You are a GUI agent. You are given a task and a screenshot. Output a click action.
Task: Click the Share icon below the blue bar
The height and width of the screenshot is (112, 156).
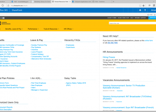150,15
